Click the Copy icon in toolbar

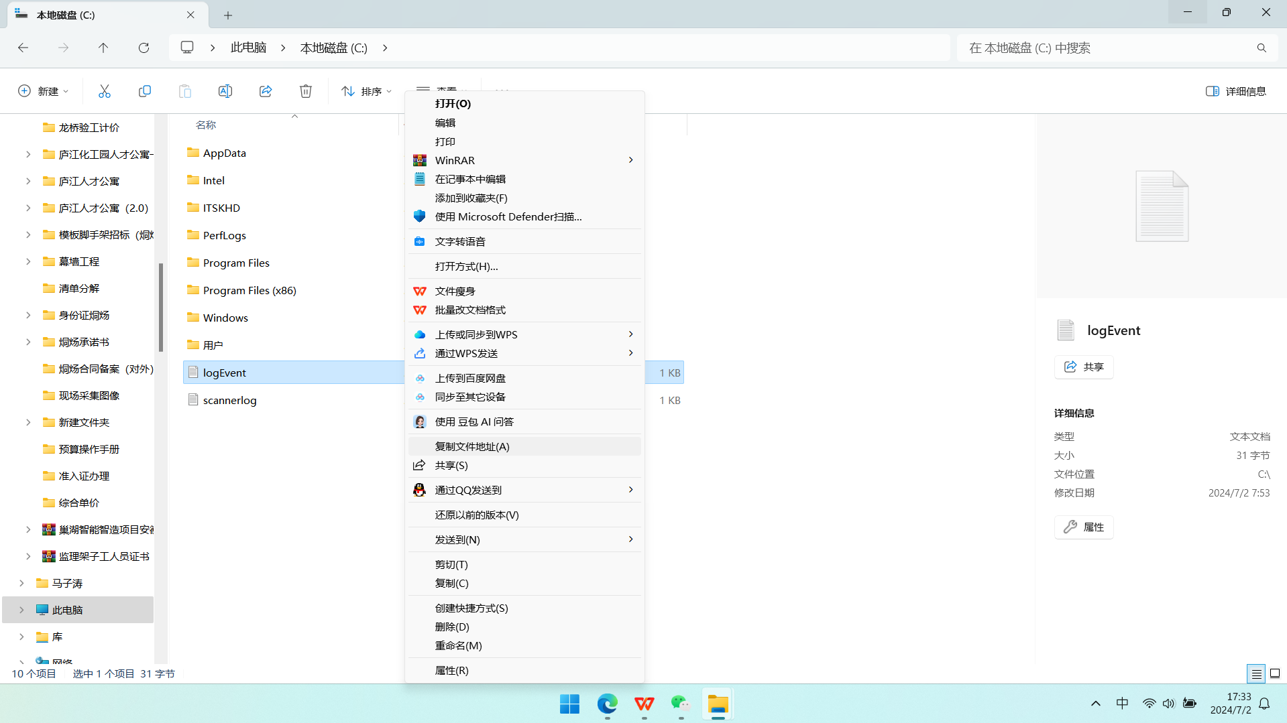pos(144,91)
